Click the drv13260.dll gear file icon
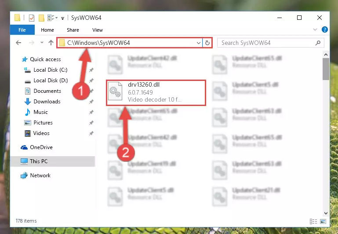The width and height of the screenshot is (338, 234). pos(115,91)
